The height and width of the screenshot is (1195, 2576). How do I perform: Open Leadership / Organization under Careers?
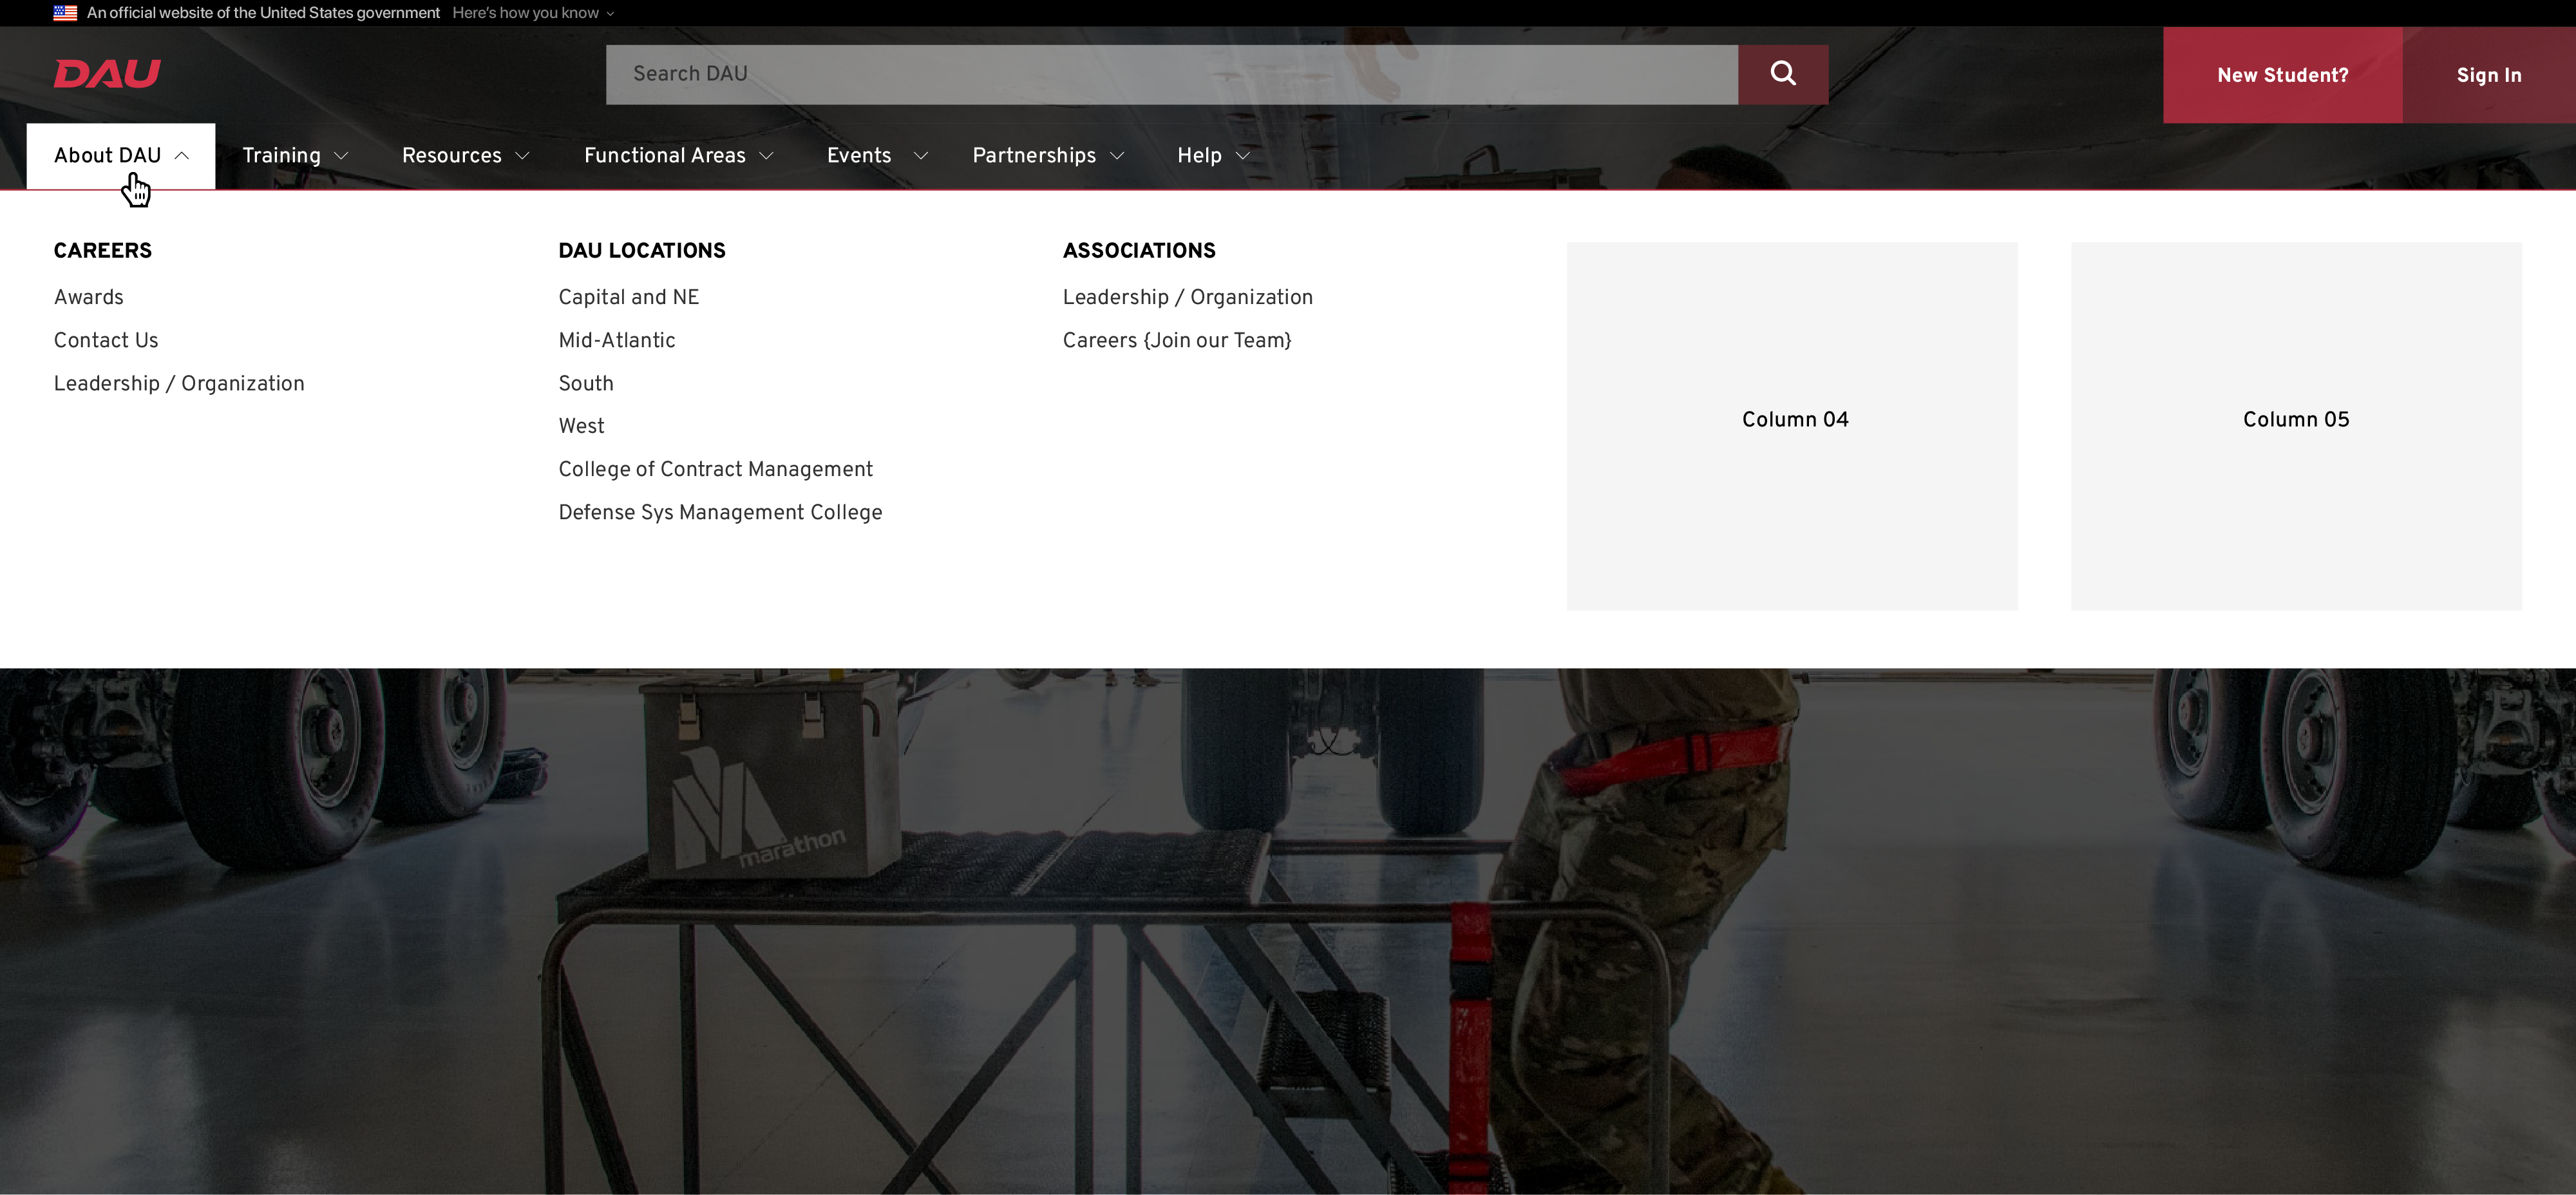[179, 383]
